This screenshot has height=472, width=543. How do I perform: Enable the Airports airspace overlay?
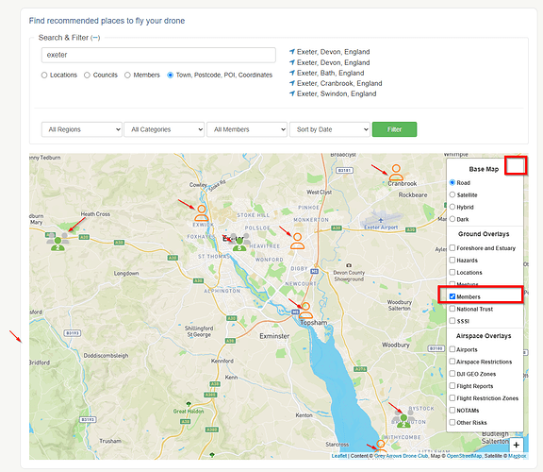tap(452, 349)
